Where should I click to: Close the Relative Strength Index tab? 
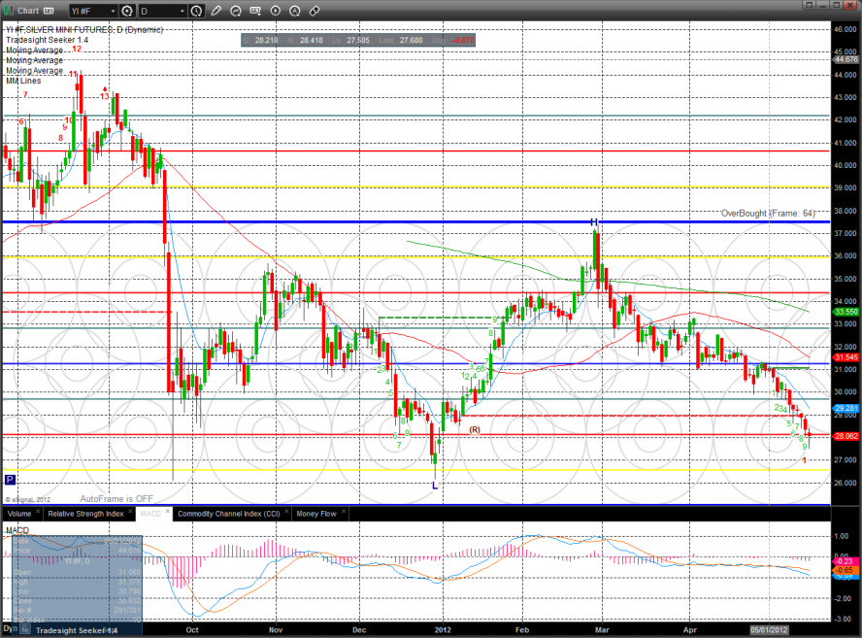[130, 512]
